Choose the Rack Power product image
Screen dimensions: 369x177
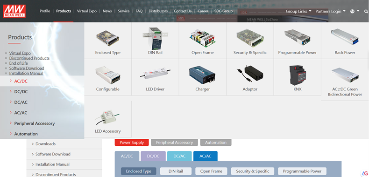pos(345,37)
